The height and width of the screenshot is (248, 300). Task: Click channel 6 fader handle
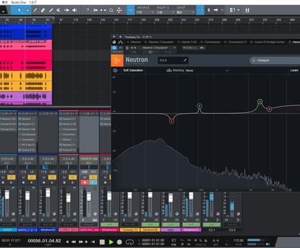(89, 196)
